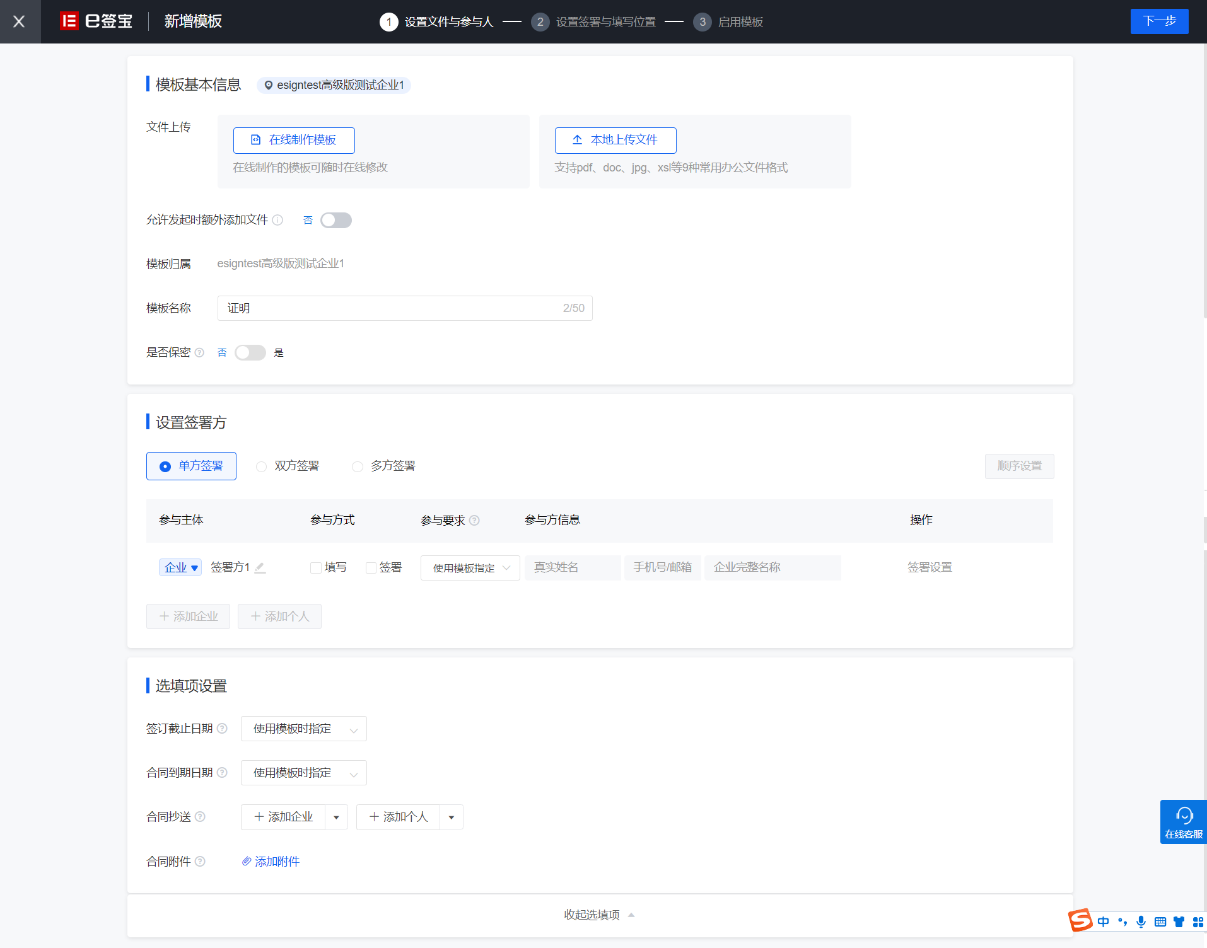Check the 填写 checkbox for 签署方1

tap(316, 568)
